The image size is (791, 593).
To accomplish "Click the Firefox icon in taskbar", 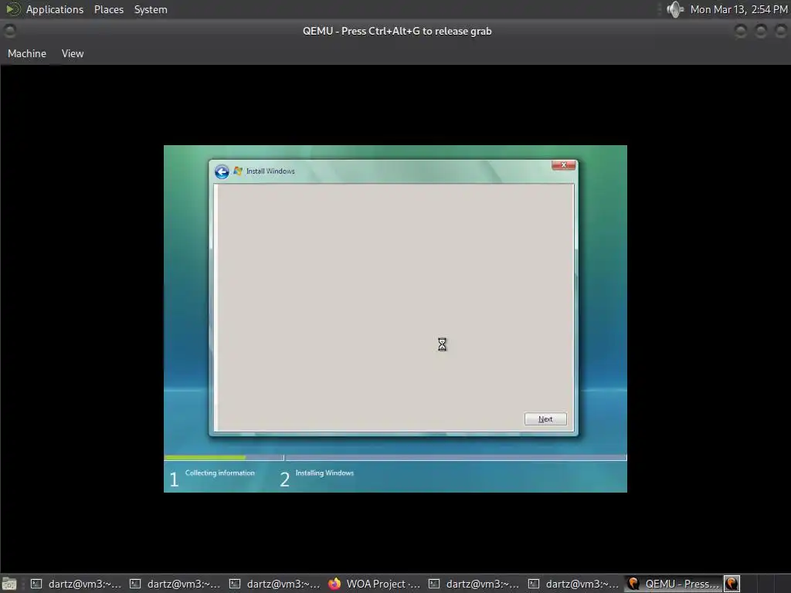I will click(334, 584).
